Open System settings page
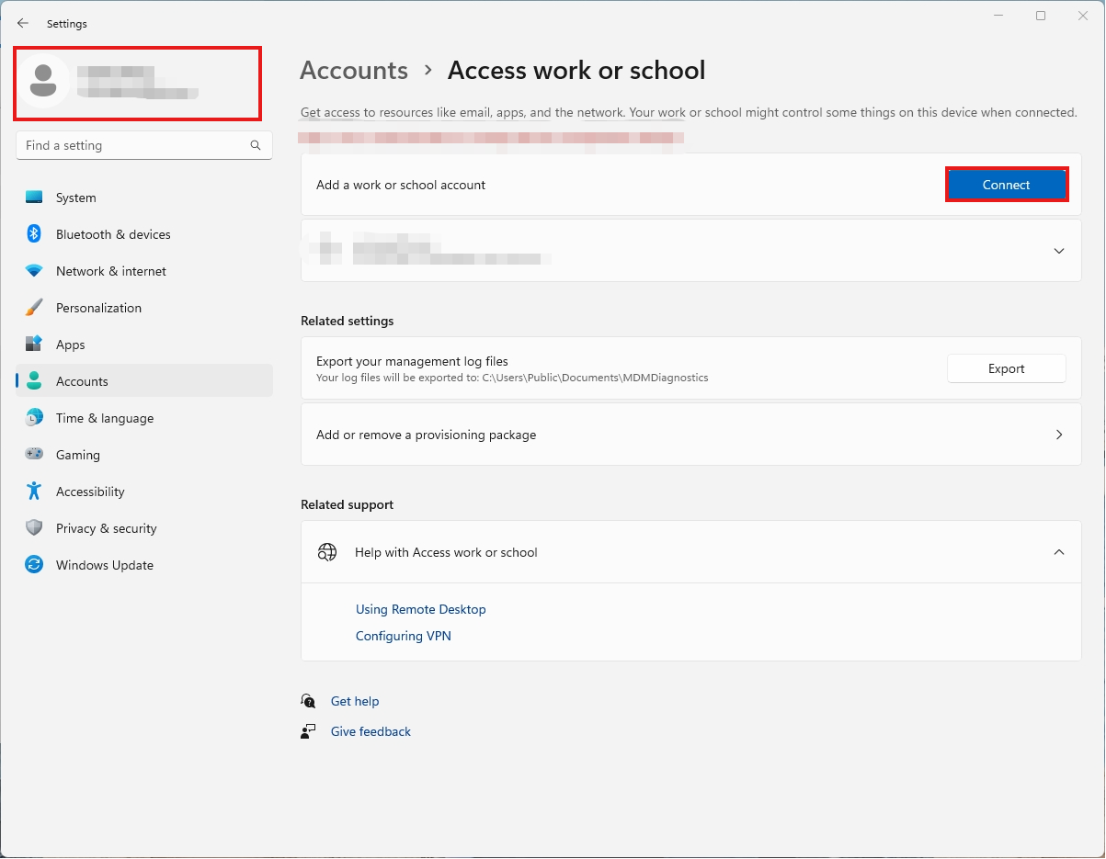This screenshot has width=1106, height=859. point(144,198)
